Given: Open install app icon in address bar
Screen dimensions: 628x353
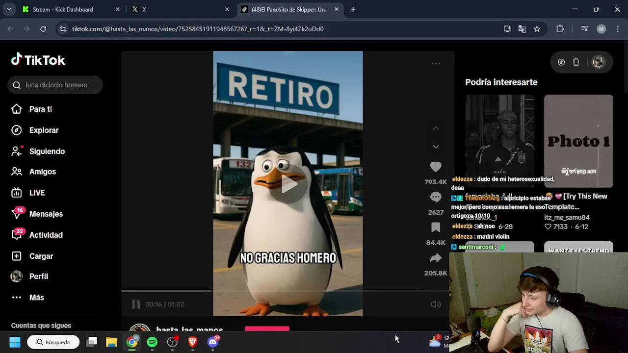Looking at the screenshot, I should (x=507, y=29).
